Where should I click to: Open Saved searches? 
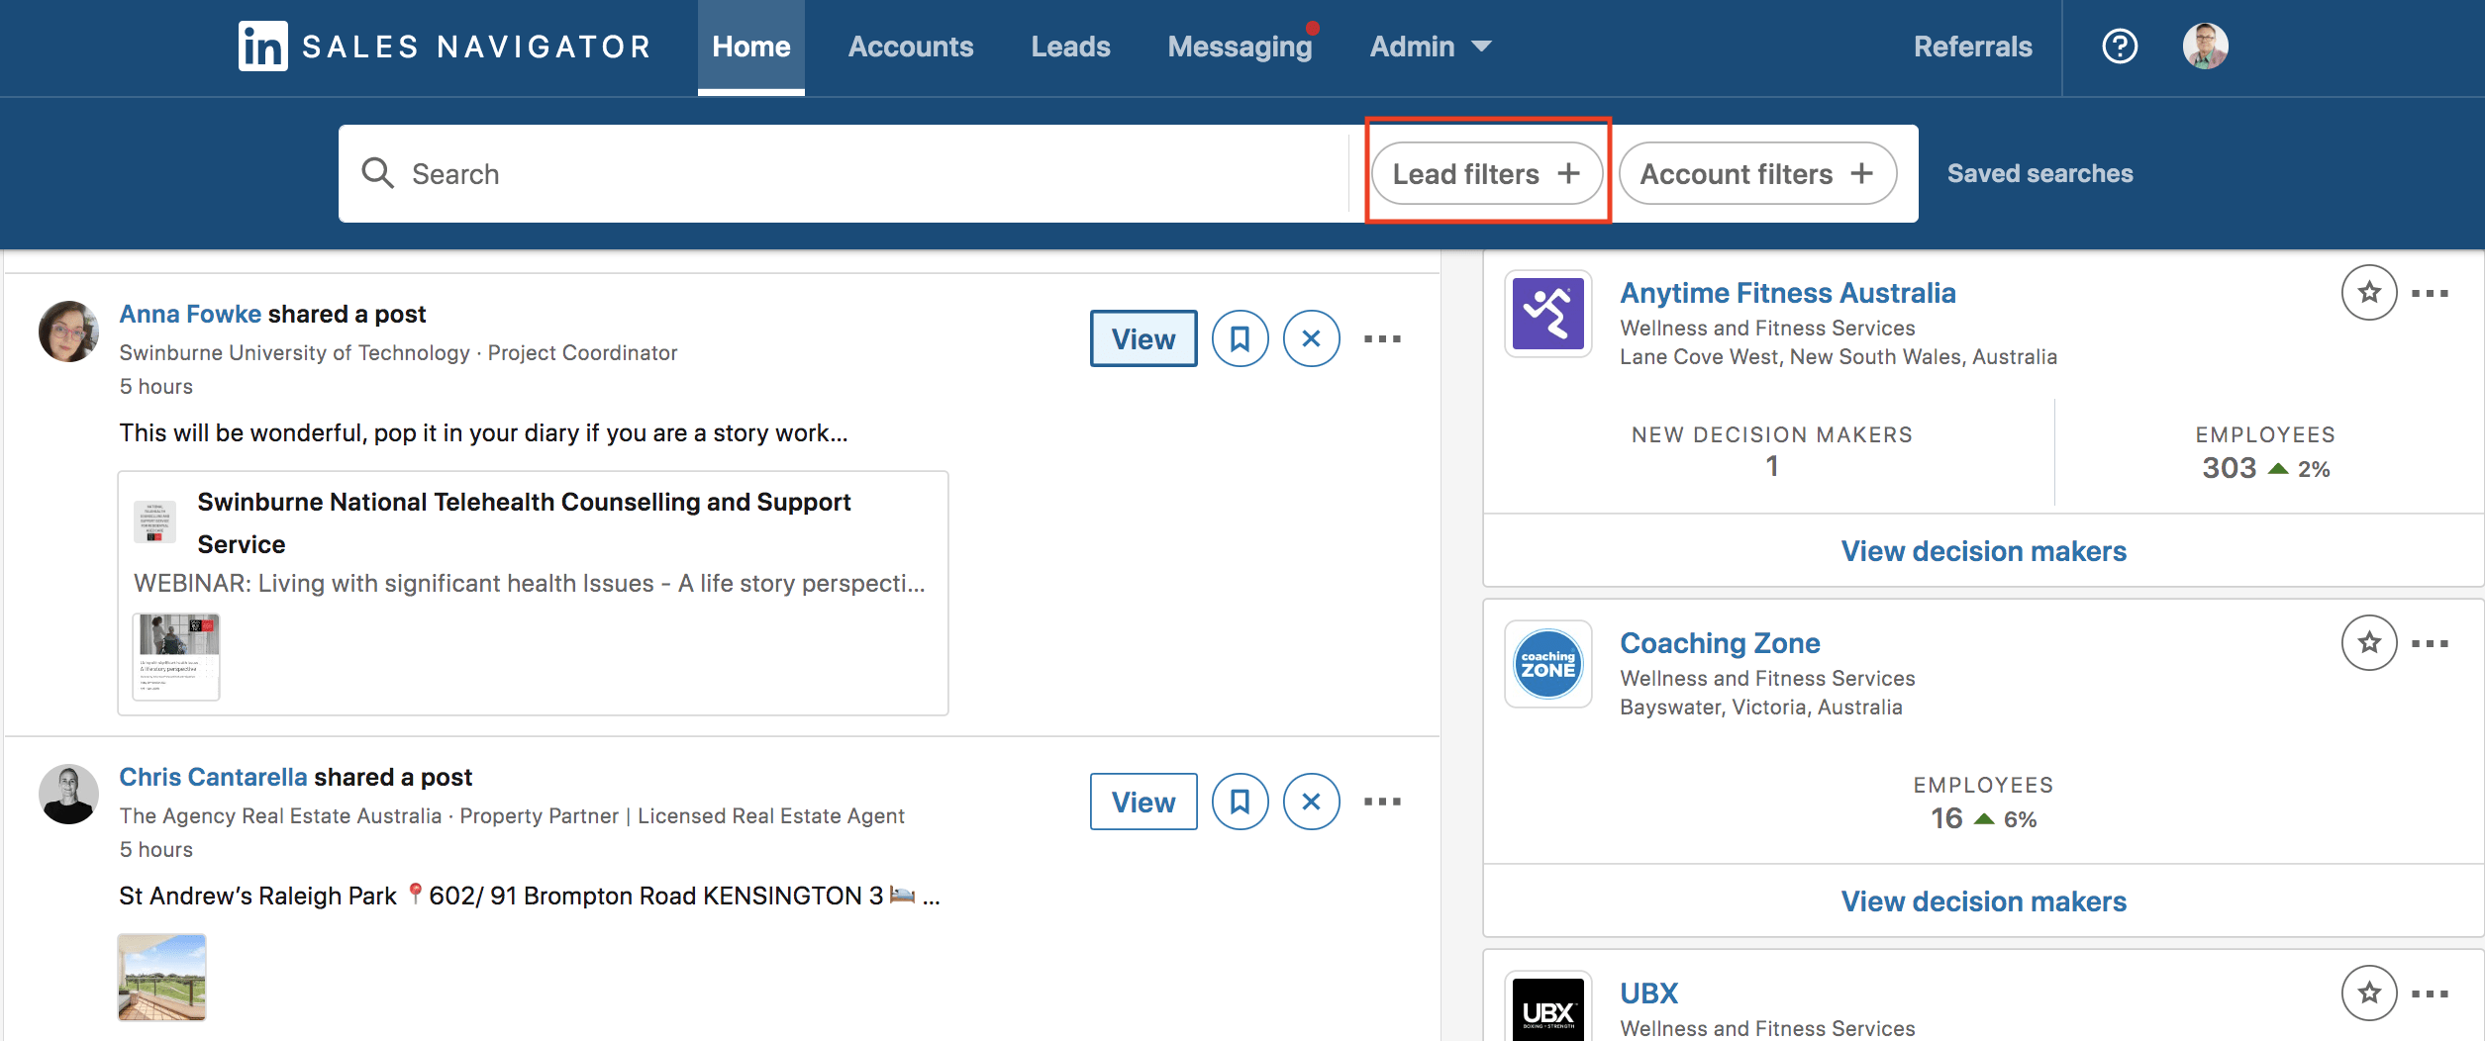click(2039, 173)
